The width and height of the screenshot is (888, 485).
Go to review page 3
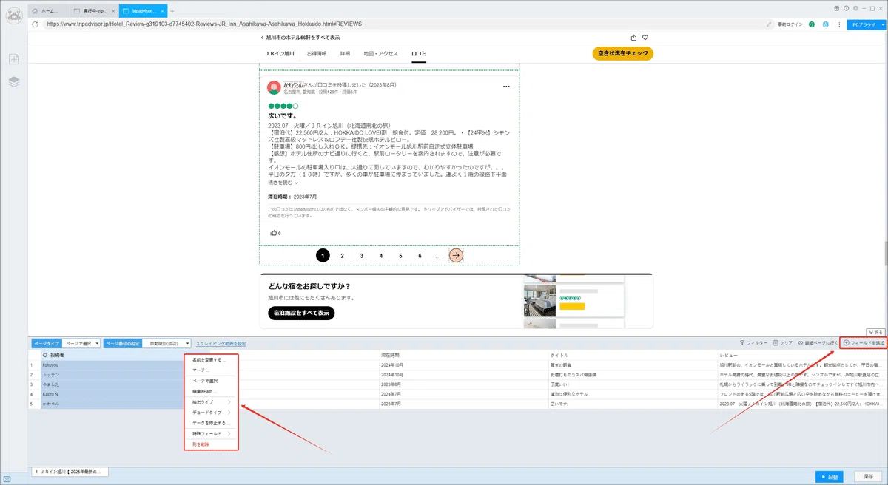click(x=362, y=255)
